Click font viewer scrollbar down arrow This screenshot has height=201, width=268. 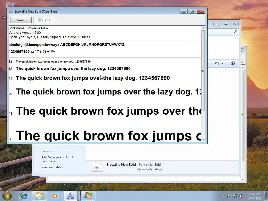pos(203,140)
